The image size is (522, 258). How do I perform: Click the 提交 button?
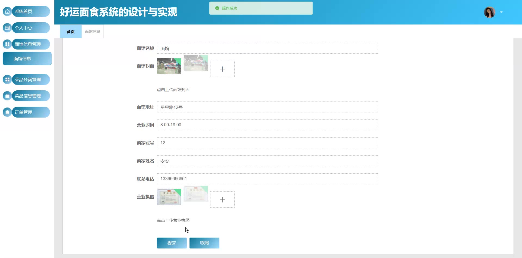172,243
